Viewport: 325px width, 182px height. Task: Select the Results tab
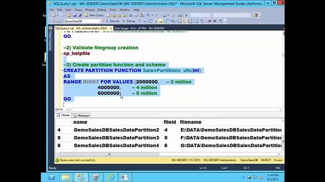pyautogui.click(x=63, y=115)
